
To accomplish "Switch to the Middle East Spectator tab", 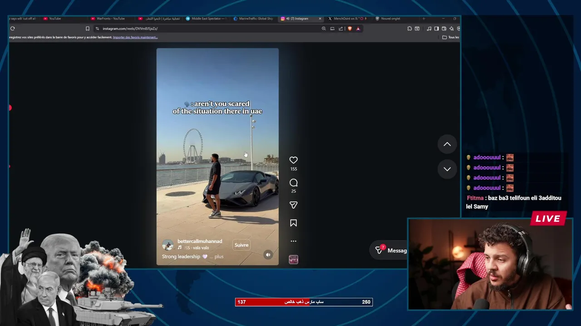I will tap(206, 19).
